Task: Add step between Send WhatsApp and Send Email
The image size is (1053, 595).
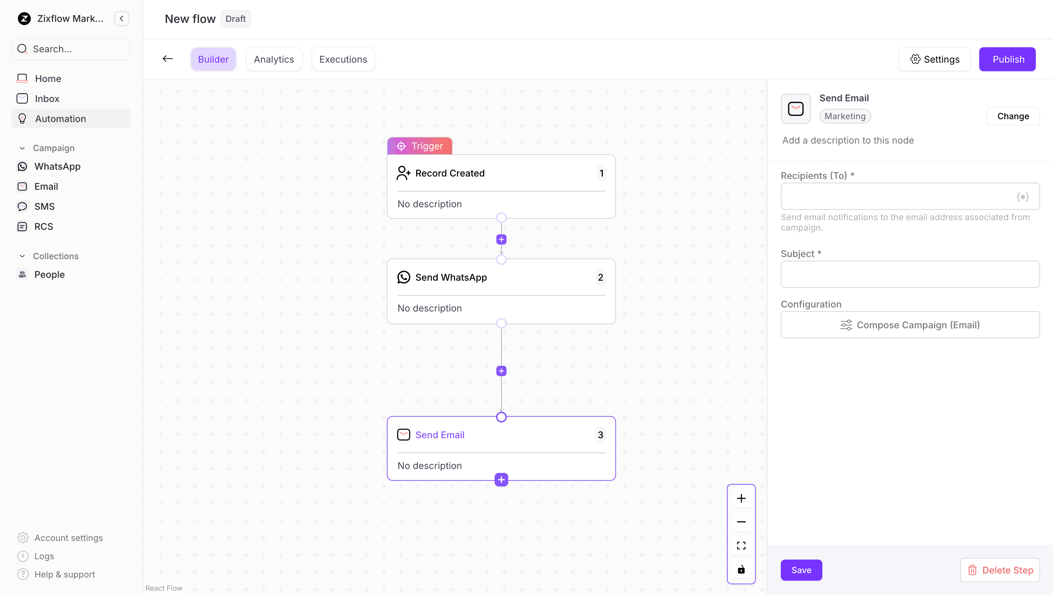Action: (501, 371)
